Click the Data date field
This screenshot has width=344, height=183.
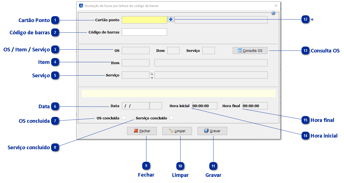[x=136, y=106]
